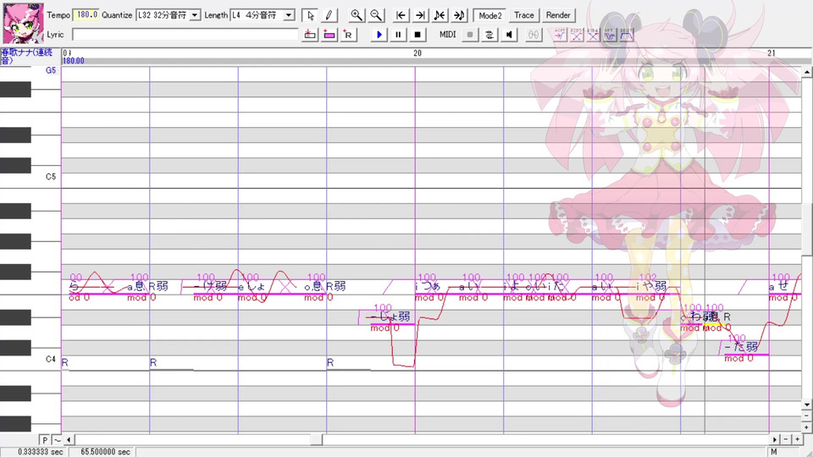
Task: Click the Tempo 180.0 field
Action: click(x=86, y=15)
